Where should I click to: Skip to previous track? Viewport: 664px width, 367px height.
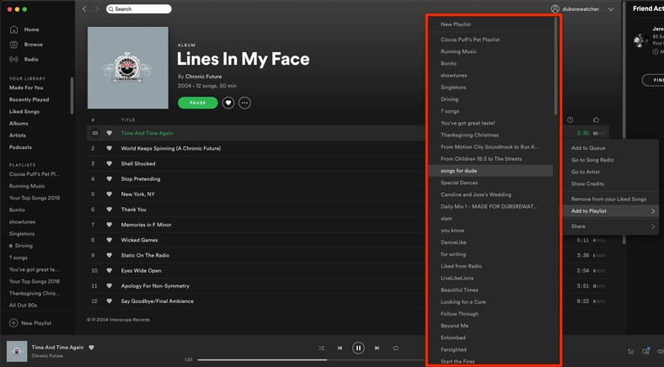tap(340, 348)
